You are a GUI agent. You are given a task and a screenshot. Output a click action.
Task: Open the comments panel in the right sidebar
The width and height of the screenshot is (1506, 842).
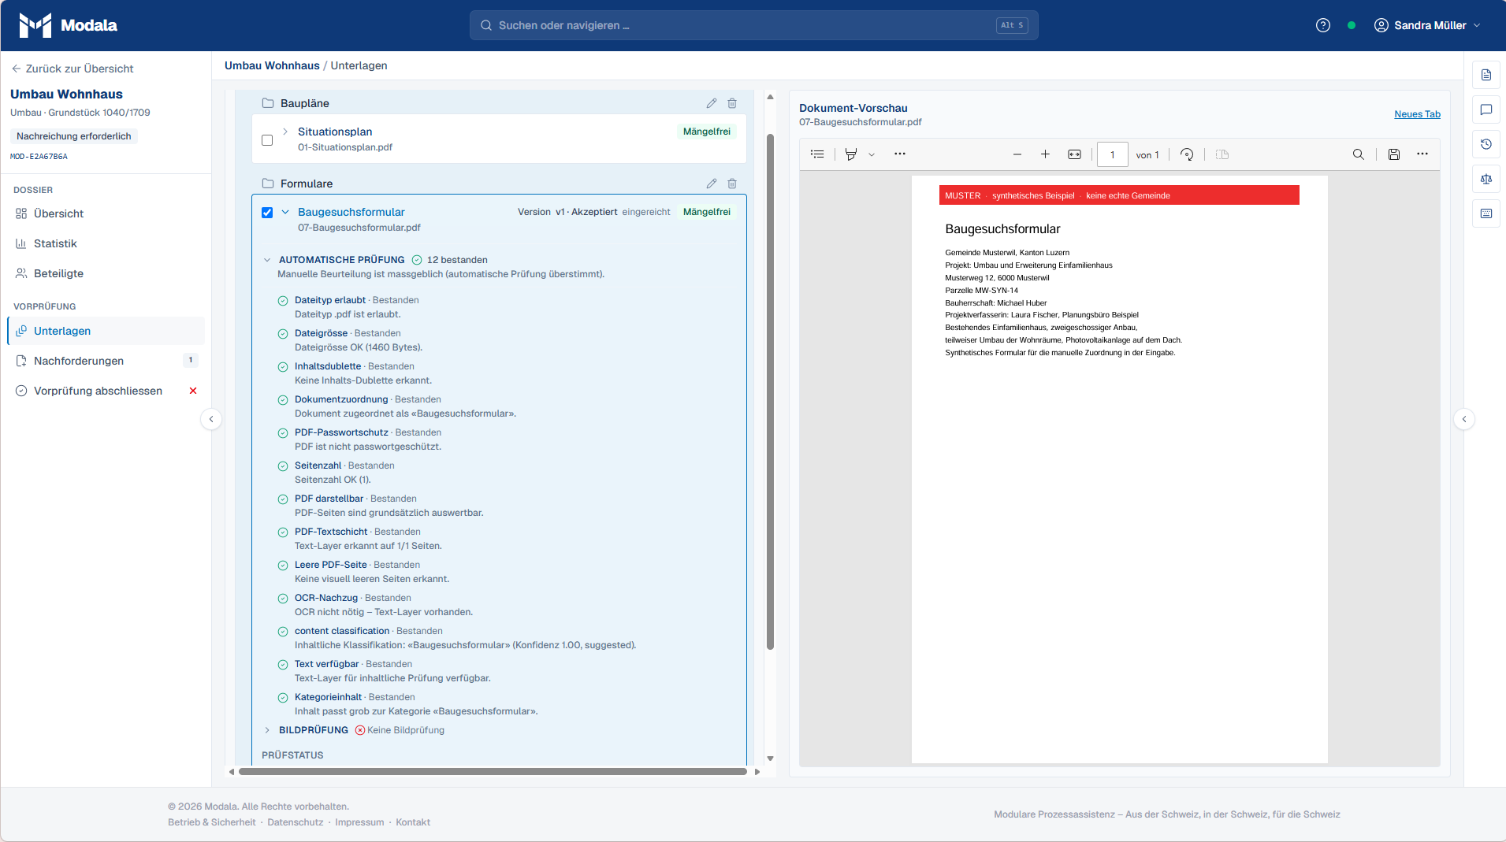click(1486, 109)
